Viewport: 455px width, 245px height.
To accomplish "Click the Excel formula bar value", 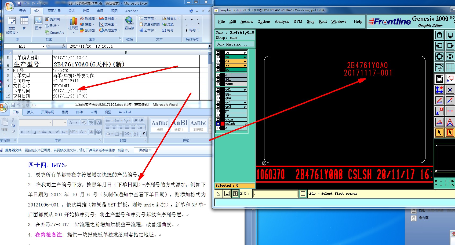I will tap(91, 46).
